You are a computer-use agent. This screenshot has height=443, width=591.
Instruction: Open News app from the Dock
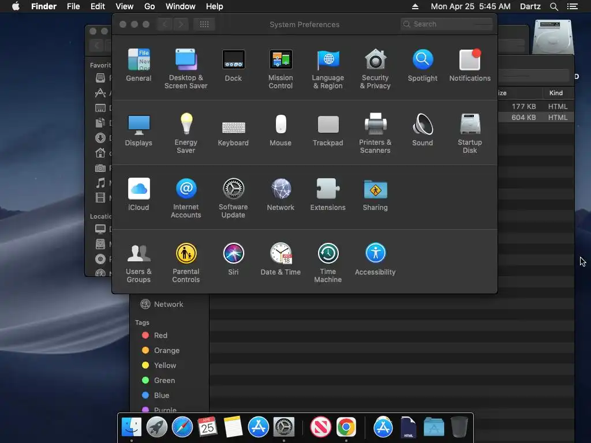(x=321, y=427)
